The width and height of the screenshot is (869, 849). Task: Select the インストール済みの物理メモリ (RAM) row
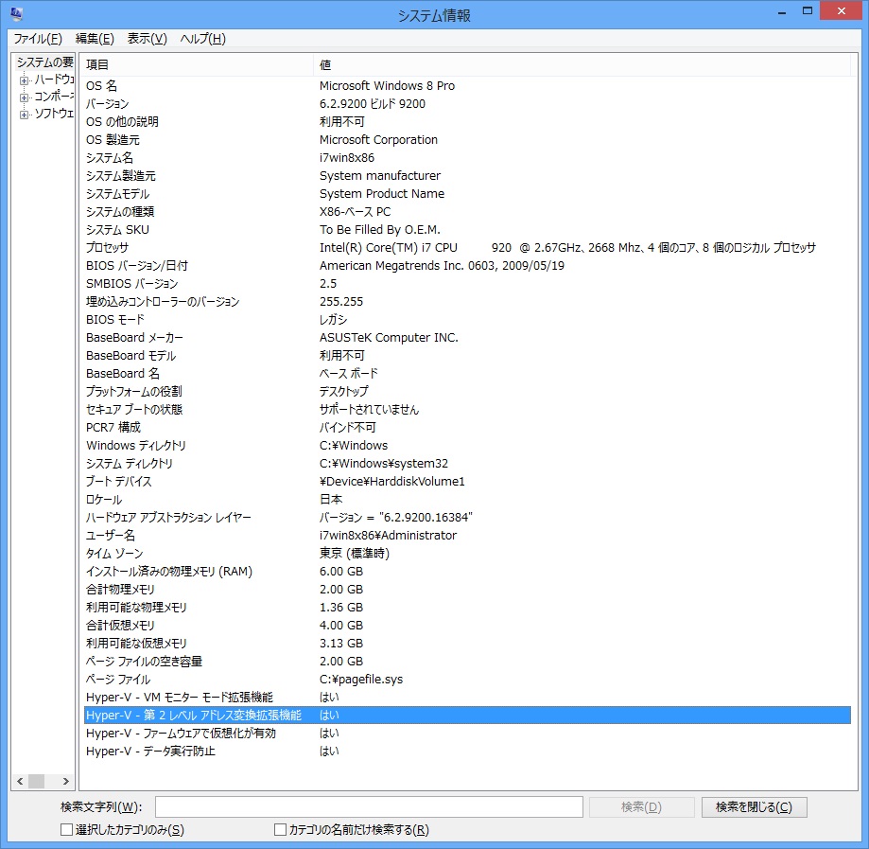[x=467, y=571]
